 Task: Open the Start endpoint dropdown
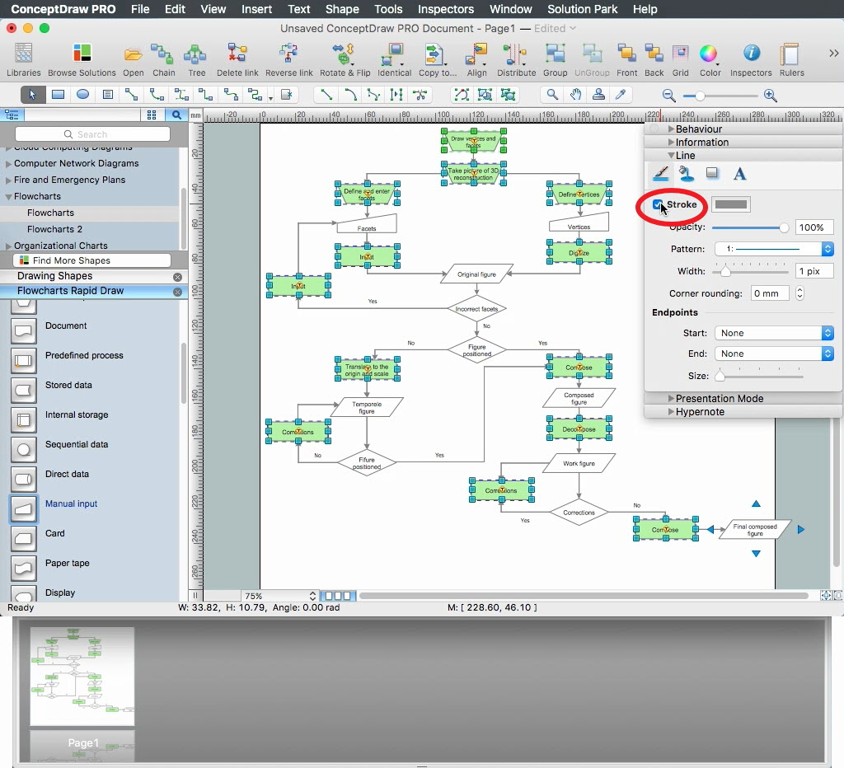[x=773, y=333]
